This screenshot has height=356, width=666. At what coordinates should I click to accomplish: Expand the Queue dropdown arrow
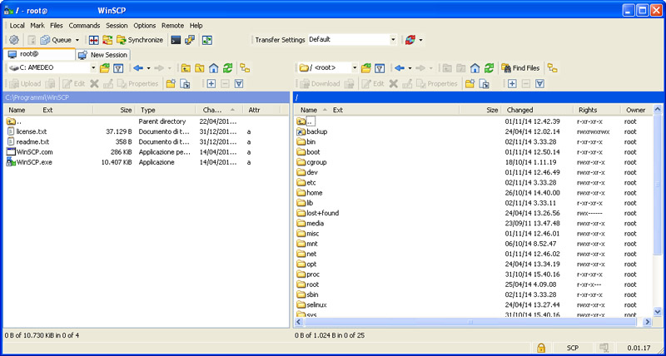point(77,40)
